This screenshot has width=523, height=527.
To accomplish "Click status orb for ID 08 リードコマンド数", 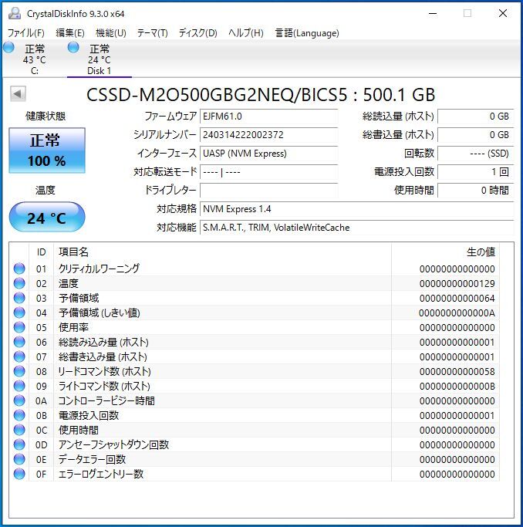I will 19,371.
